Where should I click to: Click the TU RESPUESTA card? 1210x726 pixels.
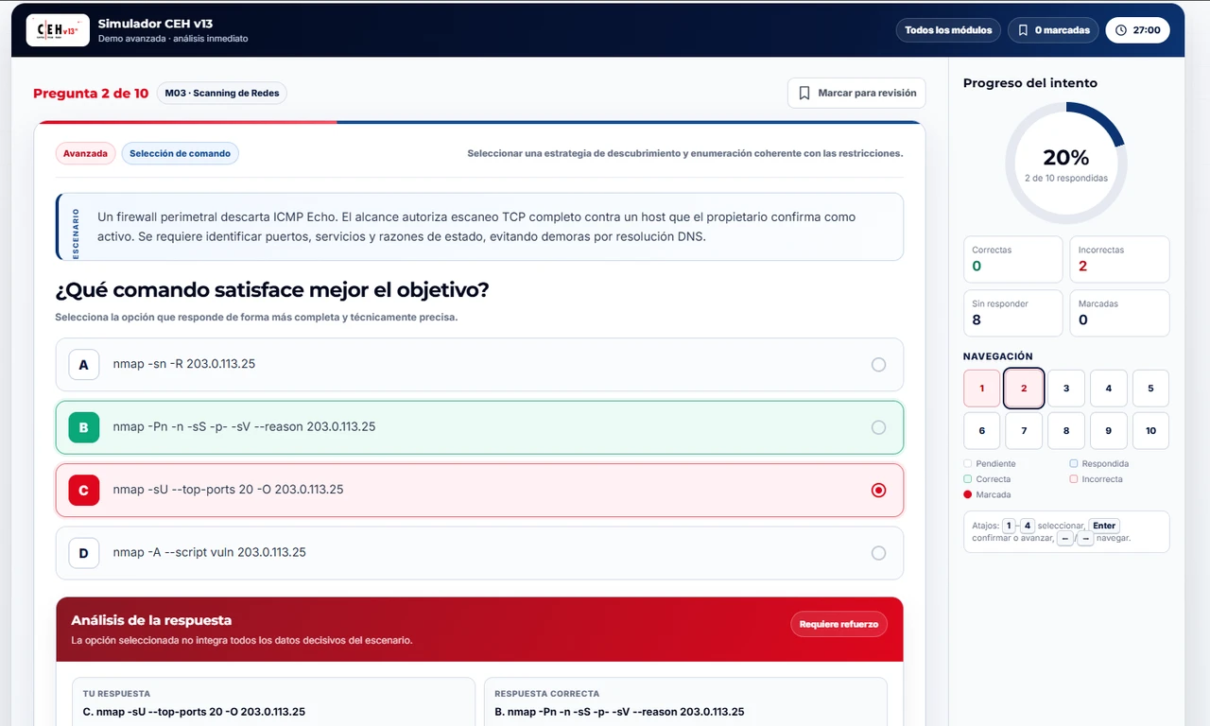273,701
